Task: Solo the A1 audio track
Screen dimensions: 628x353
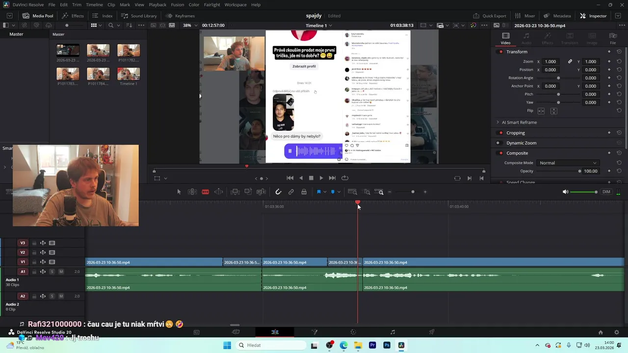Action: pyautogui.click(x=52, y=272)
